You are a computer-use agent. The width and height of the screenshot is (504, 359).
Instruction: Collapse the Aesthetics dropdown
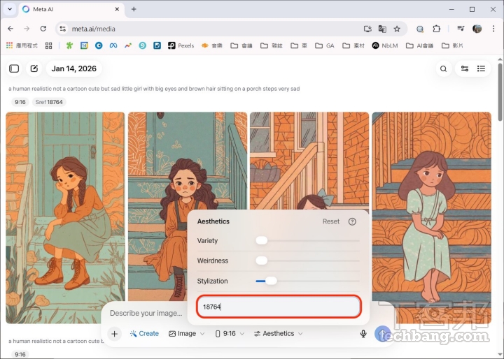pyautogui.click(x=278, y=334)
